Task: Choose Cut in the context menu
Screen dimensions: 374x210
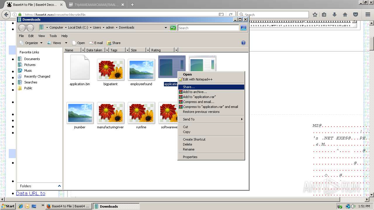Action: (211, 127)
